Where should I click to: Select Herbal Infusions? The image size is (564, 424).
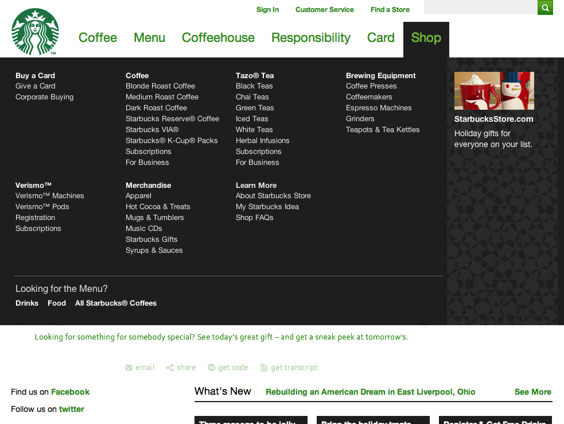pos(262,141)
